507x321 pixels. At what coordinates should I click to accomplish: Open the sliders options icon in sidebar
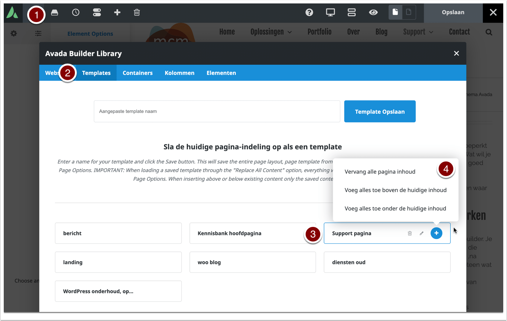pyautogui.click(x=38, y=33)
